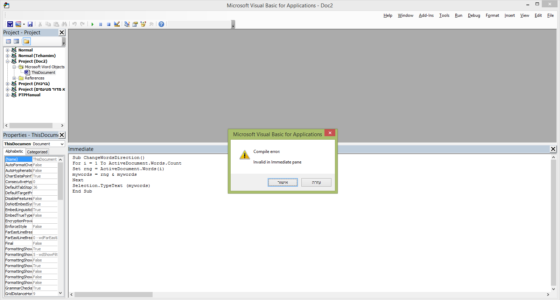Click the Break pause icon
The image size is (560, 300).
coord(101,24)
